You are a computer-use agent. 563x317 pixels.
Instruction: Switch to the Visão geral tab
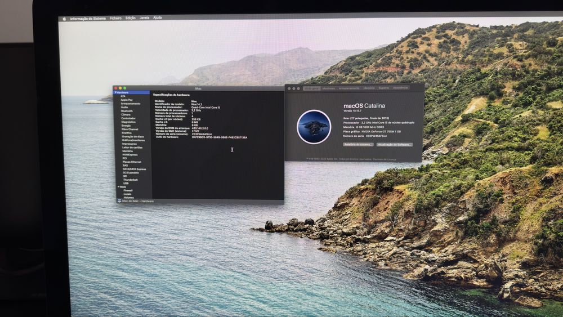tap(311, 88)
